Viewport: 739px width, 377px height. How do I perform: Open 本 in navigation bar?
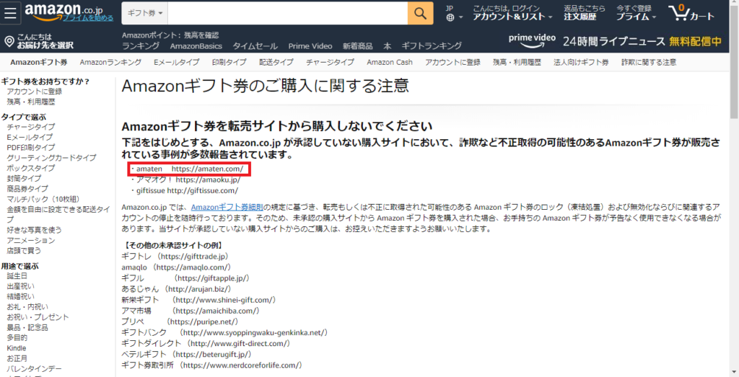[x=387, y=46]
